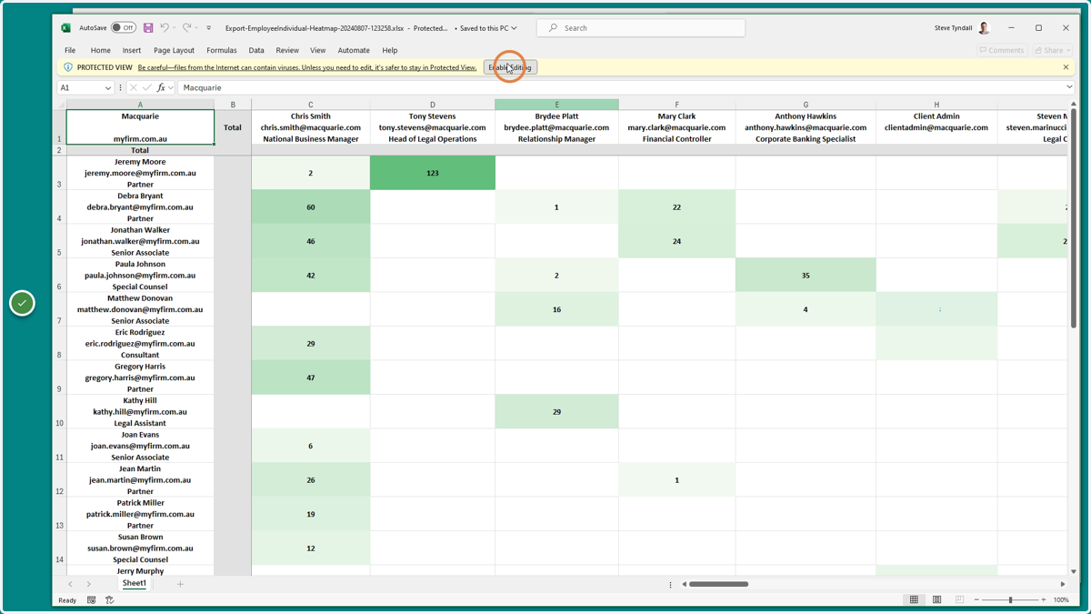Select column G header

[806, 105]
